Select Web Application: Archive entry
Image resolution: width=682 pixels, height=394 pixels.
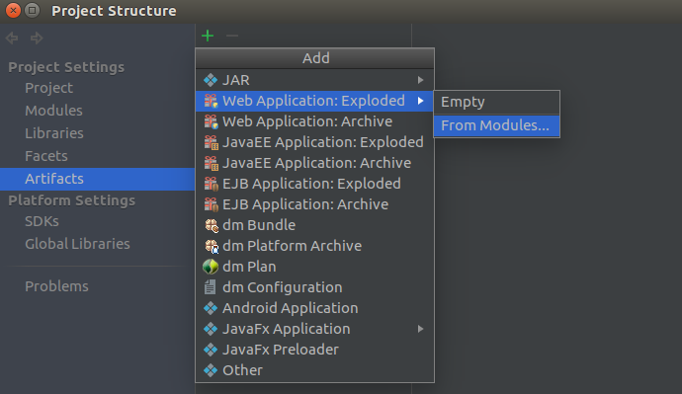(315, 121)
